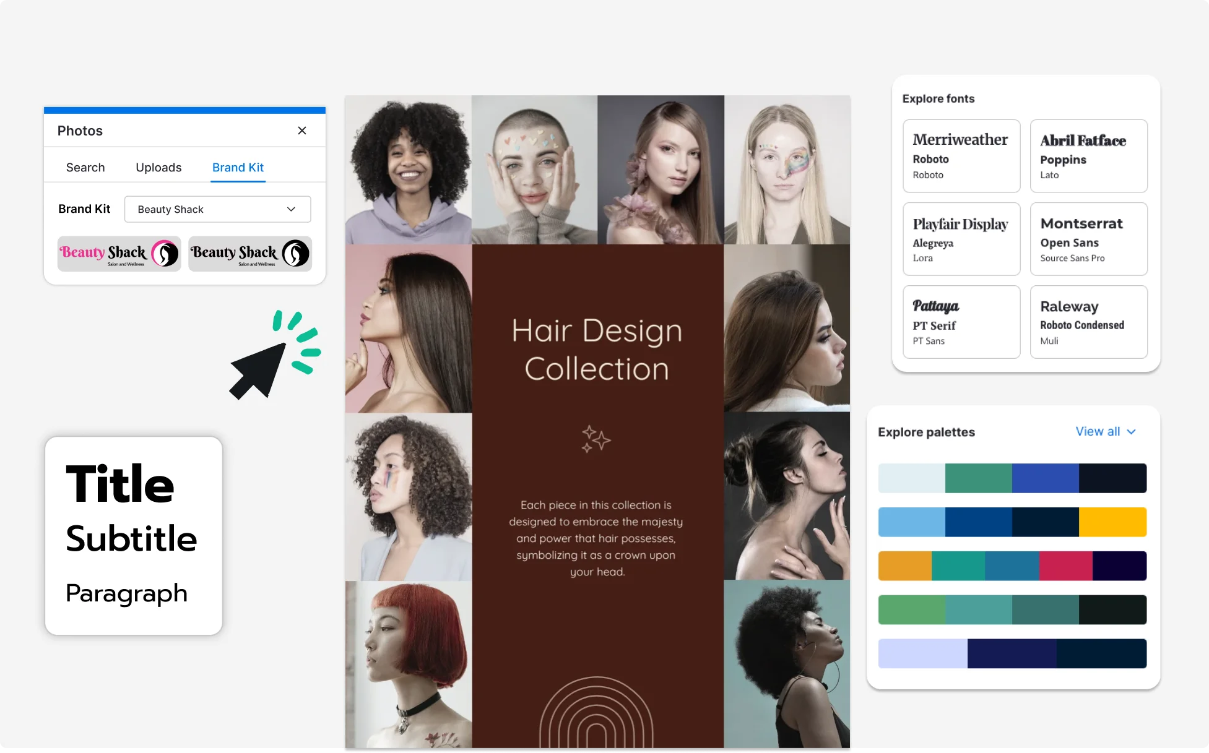
Task: Expand View all palettes
Action: point(1106,432)
